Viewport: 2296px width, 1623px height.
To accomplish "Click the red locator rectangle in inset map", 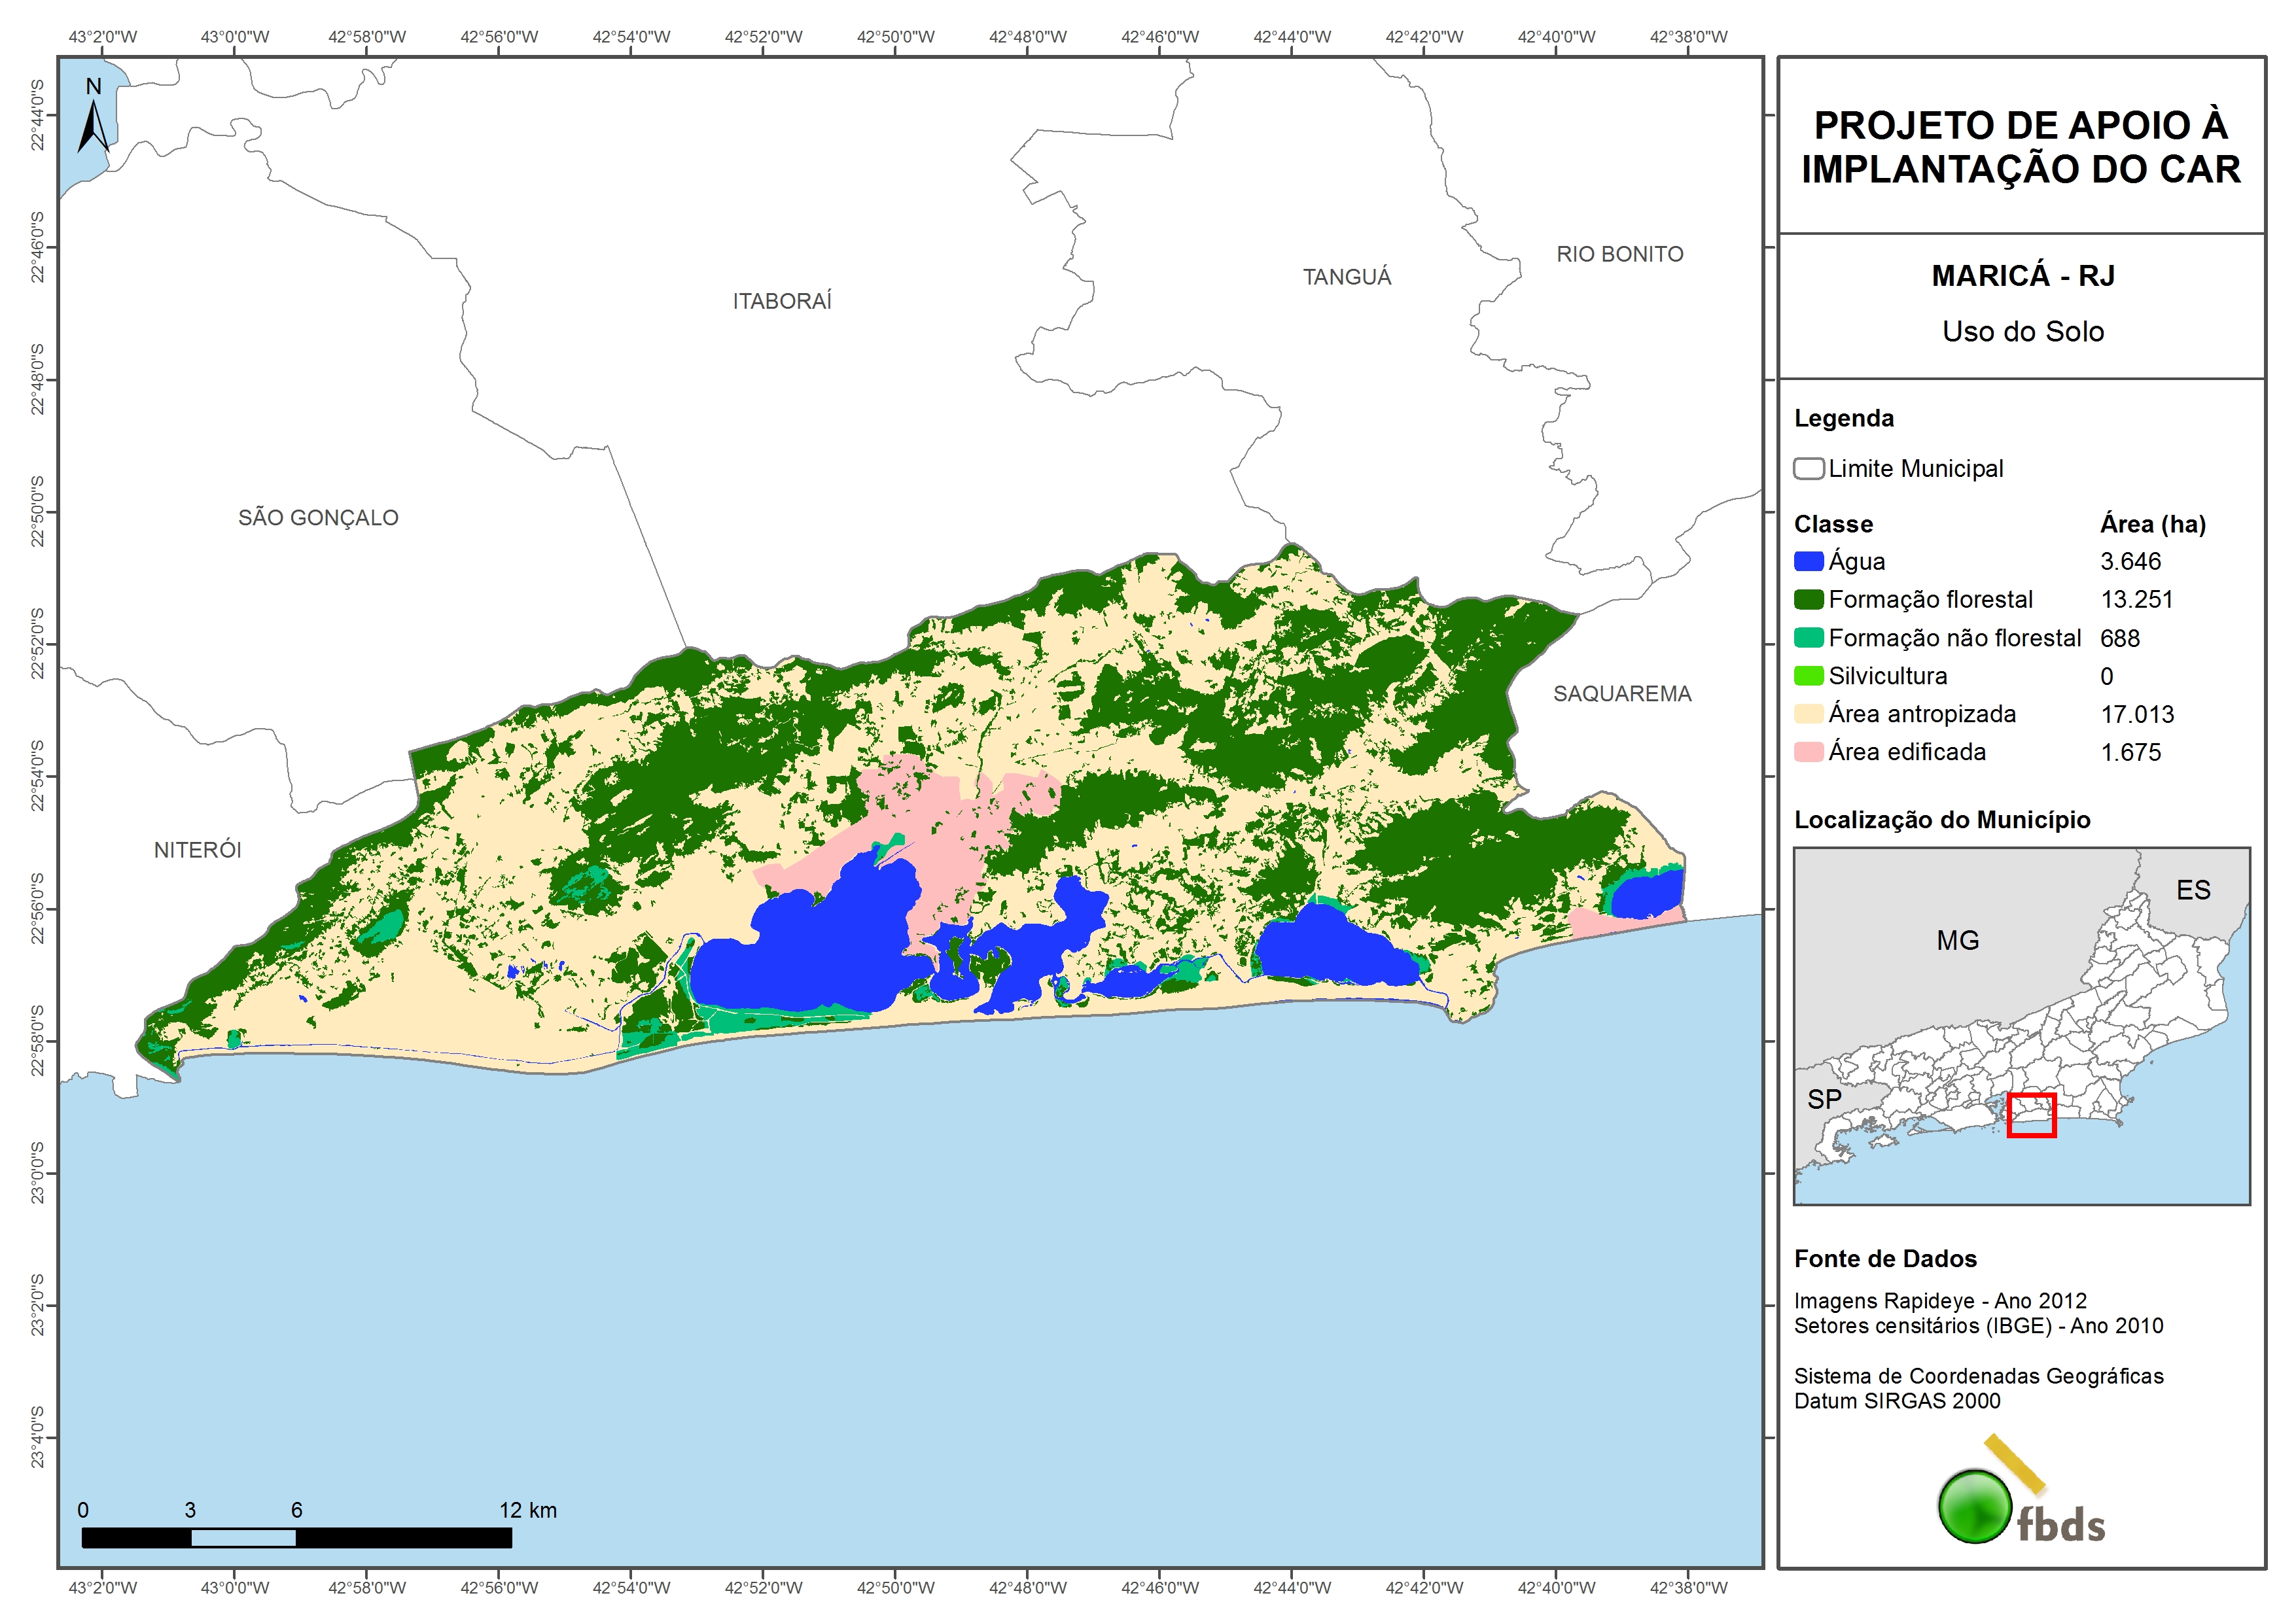I will tap(2031, 1115).
